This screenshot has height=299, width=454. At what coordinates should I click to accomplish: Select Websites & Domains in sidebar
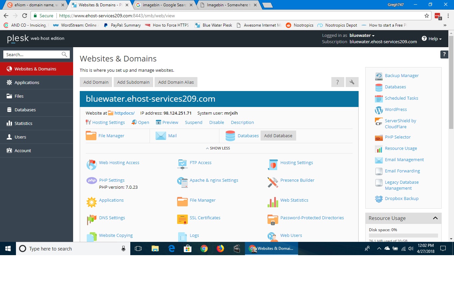pyautogui.click(x=37, y=69)
